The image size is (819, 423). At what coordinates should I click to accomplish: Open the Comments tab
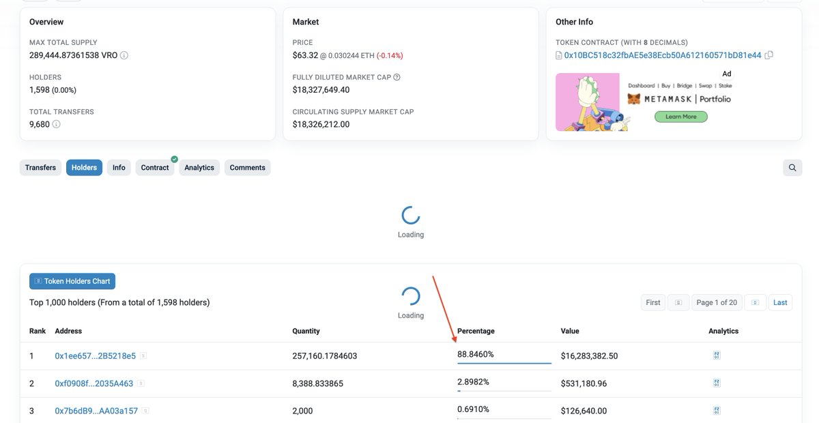point(244,167)
